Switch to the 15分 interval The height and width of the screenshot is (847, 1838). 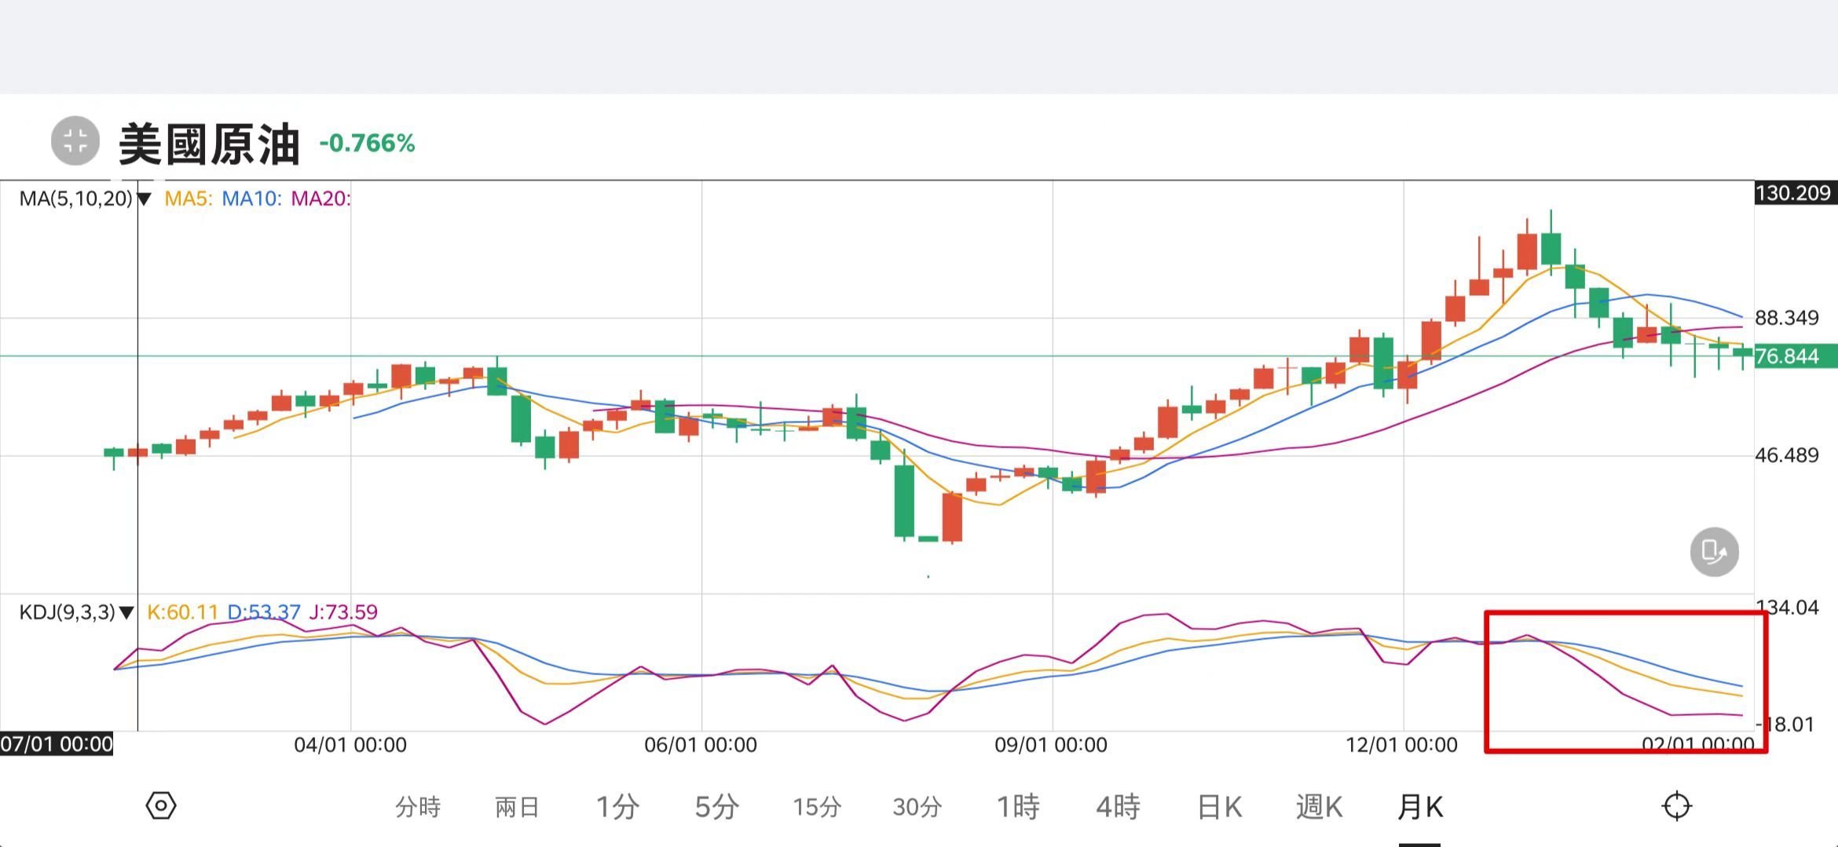(817, 807)
